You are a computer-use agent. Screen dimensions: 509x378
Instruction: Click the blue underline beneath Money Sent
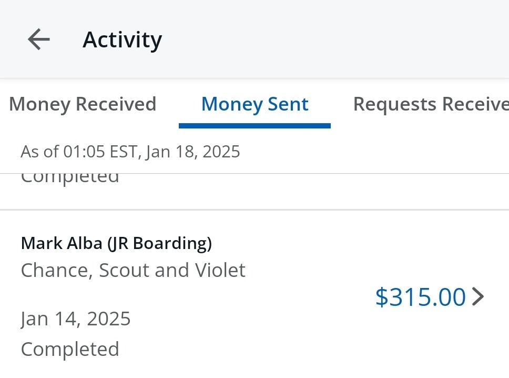254,126
